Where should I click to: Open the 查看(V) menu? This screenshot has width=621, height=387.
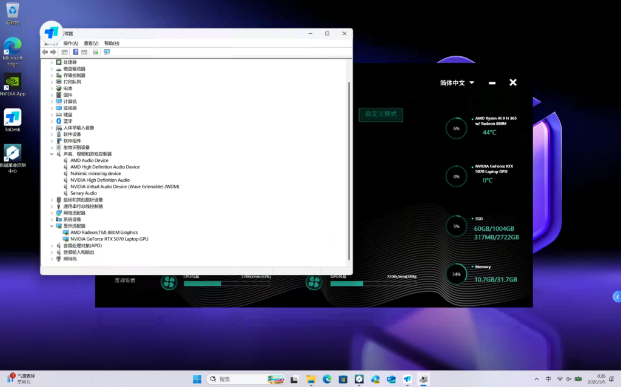[x=91, y=43]
